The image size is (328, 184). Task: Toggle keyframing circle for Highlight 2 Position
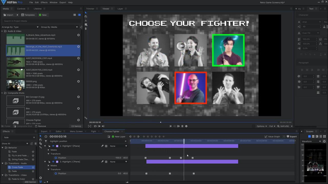click(56, 173)
